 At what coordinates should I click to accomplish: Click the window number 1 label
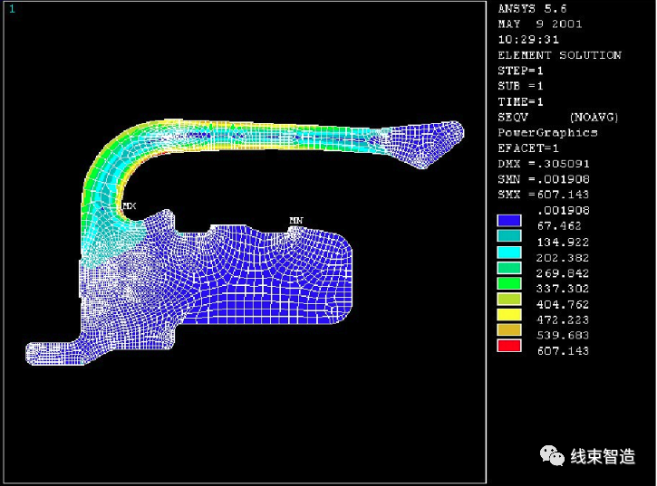(x=12, y=9)
